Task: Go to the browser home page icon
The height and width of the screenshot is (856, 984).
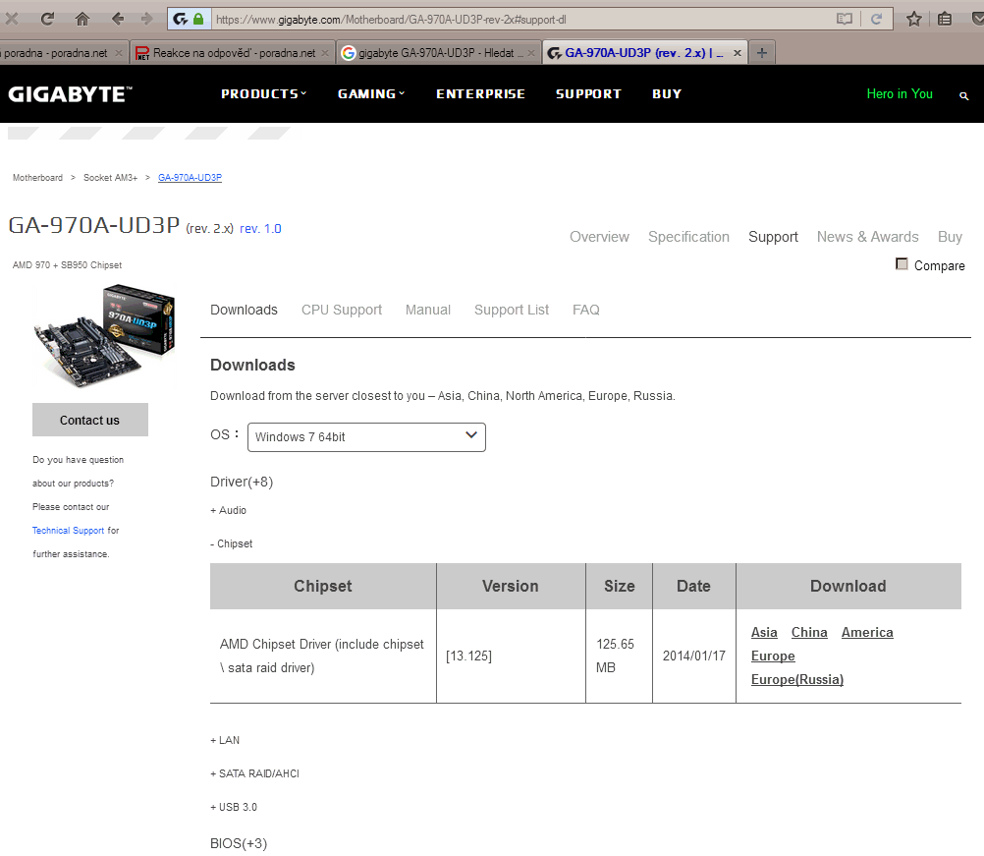Action: [x=82, y=19]
